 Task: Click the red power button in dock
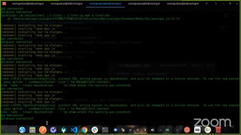187,130
